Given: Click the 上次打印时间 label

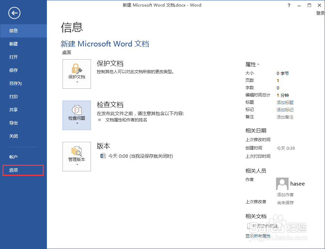Looking at the screenshot, I should (258, 156).
